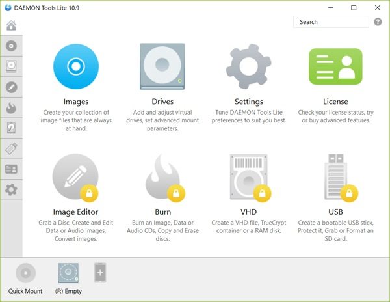Click the large Drives icon
The image size is (390, 302).
point(162,66)
